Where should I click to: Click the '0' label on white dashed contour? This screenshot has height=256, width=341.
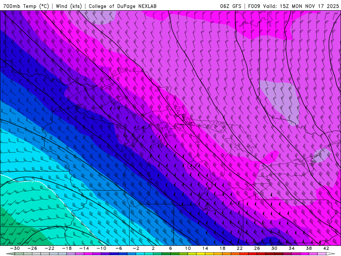[x=33, y=180]
